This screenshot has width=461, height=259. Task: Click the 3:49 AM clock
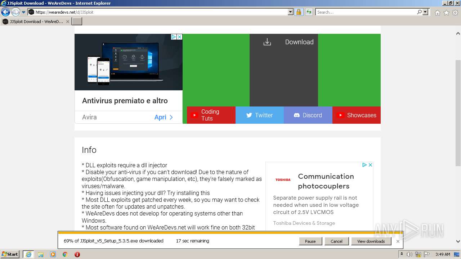pos(443,254)
